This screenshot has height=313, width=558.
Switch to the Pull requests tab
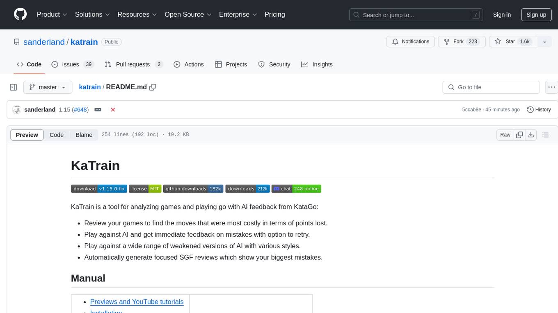[x=134, y=64]
